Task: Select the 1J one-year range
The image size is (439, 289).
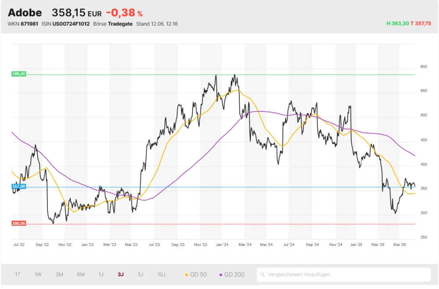Action: tap(101, 275)
